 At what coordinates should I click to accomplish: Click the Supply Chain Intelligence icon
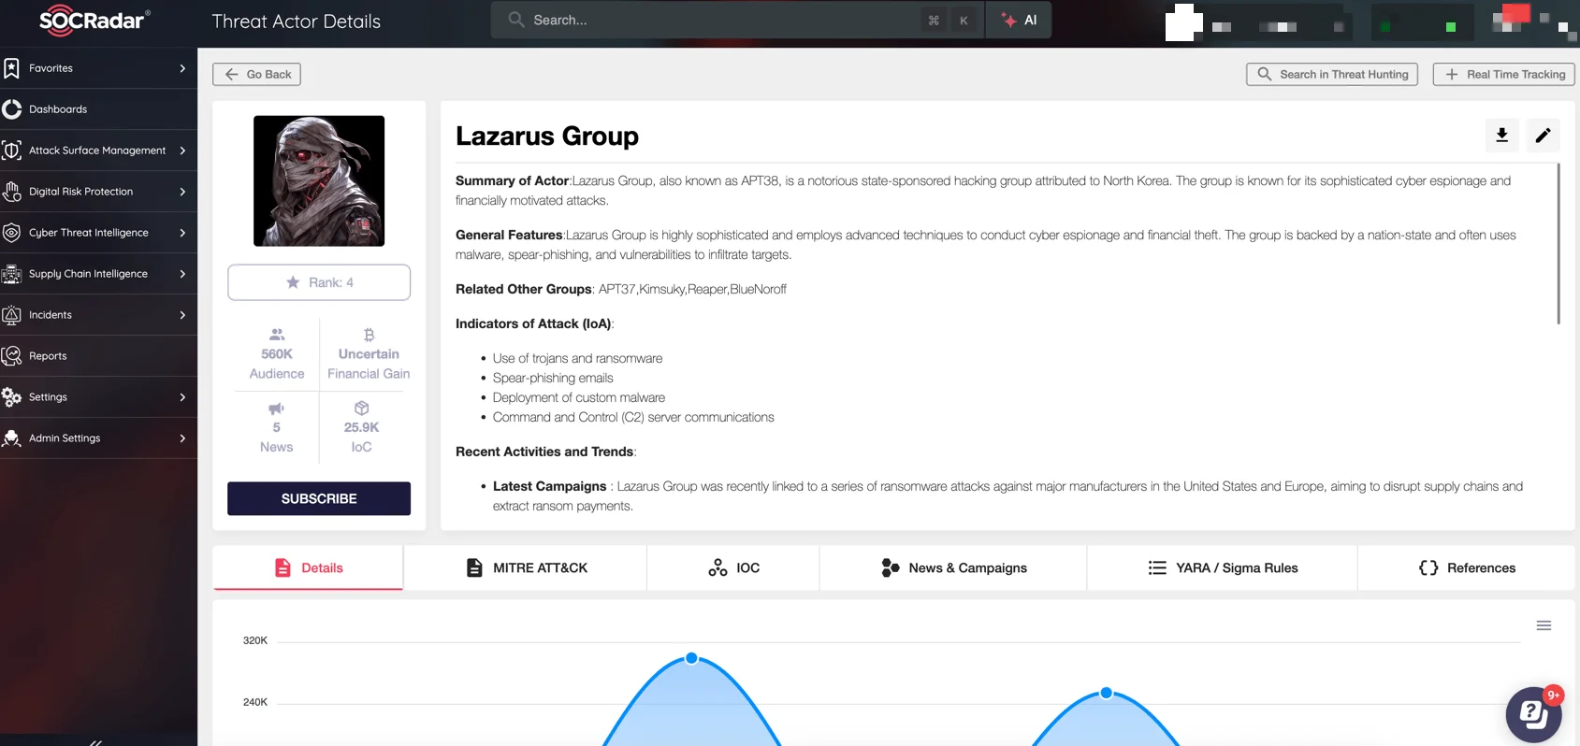coord(11,274)
